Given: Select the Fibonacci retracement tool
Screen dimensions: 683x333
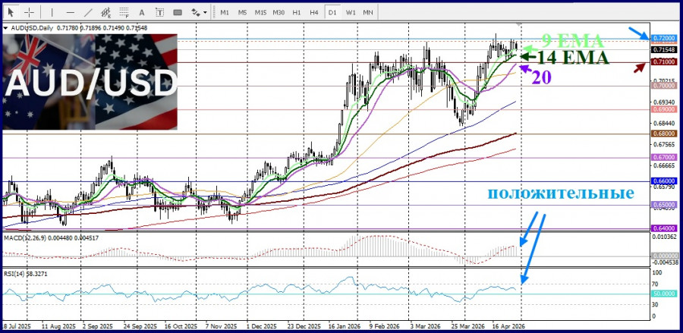Looking at the screenshot, I should pyautogui.click(x=125, y=12).
